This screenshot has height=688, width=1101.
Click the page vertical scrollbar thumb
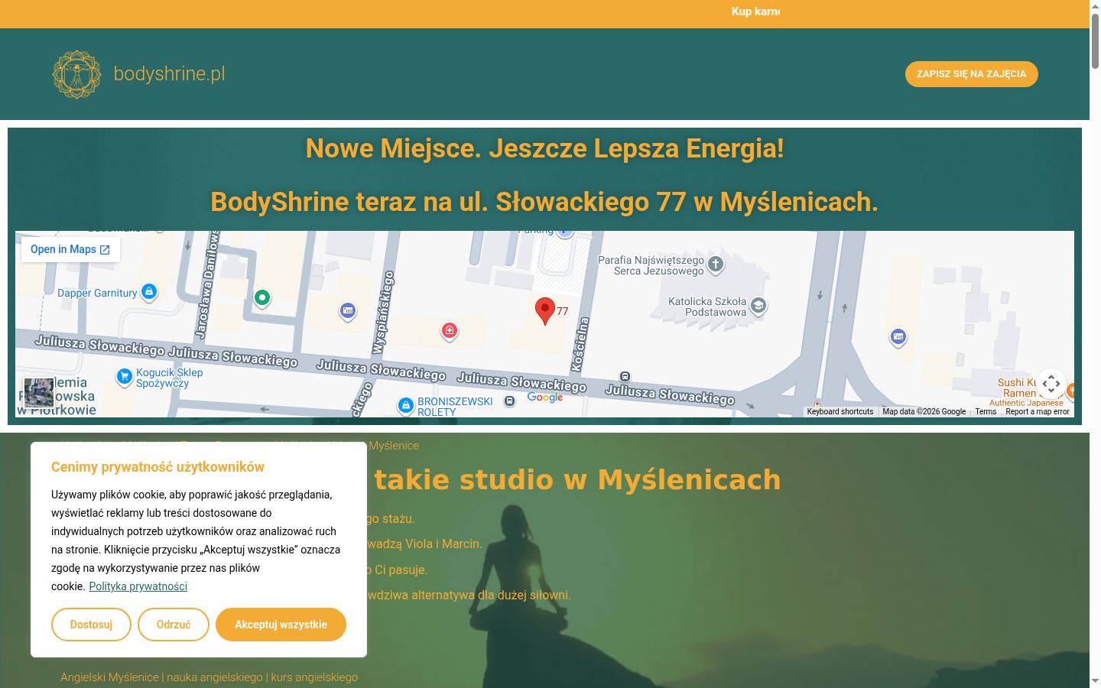pyautogui.click(x=1095, y=42)
